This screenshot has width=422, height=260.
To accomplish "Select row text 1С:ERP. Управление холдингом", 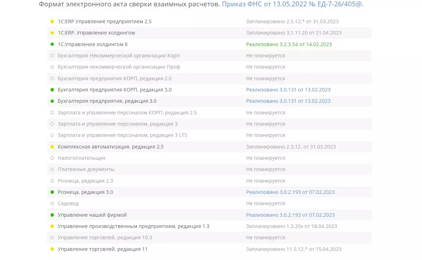I will click(x=96, y=33).
